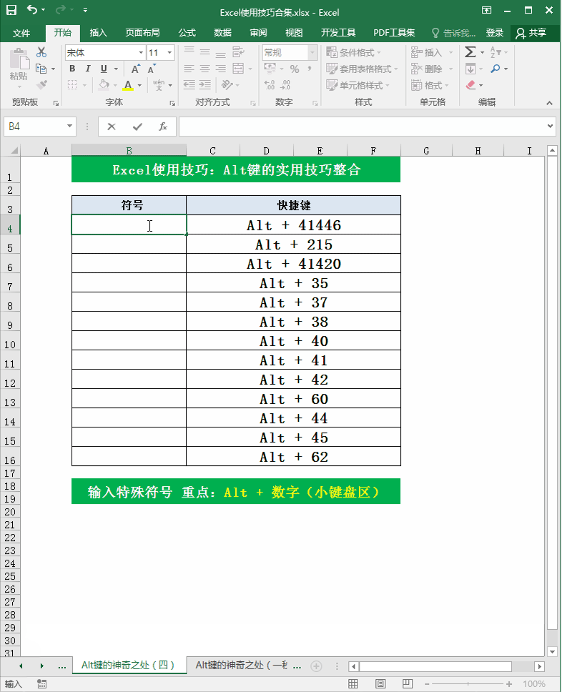This screenshot has width=562, height=692.
Task: Click the text orientation icon
Action: [227, 85]
